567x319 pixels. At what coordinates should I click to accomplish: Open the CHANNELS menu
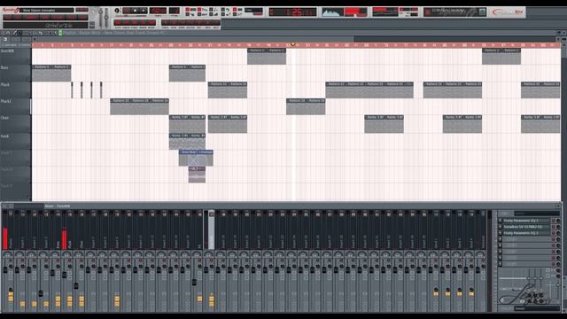tap(32, 17)
